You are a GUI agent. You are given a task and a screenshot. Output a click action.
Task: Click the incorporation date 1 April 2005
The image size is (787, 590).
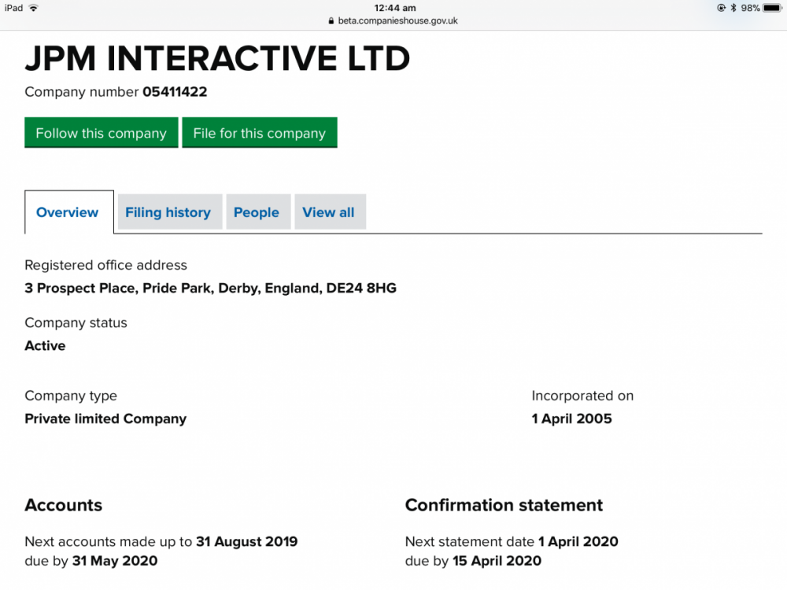571,419
